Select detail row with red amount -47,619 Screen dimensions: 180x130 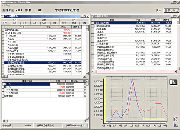[44, 87]
